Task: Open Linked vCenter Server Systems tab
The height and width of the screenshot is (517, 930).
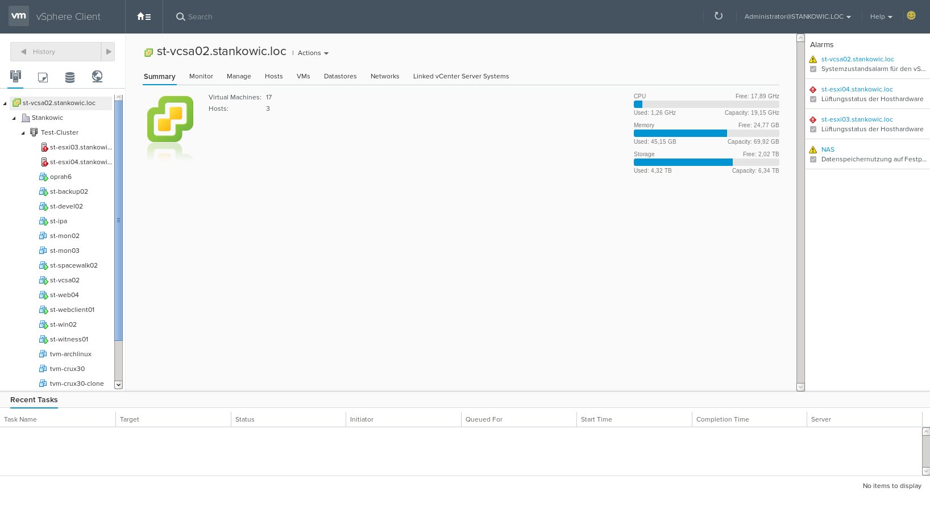Action: [461, 76]
